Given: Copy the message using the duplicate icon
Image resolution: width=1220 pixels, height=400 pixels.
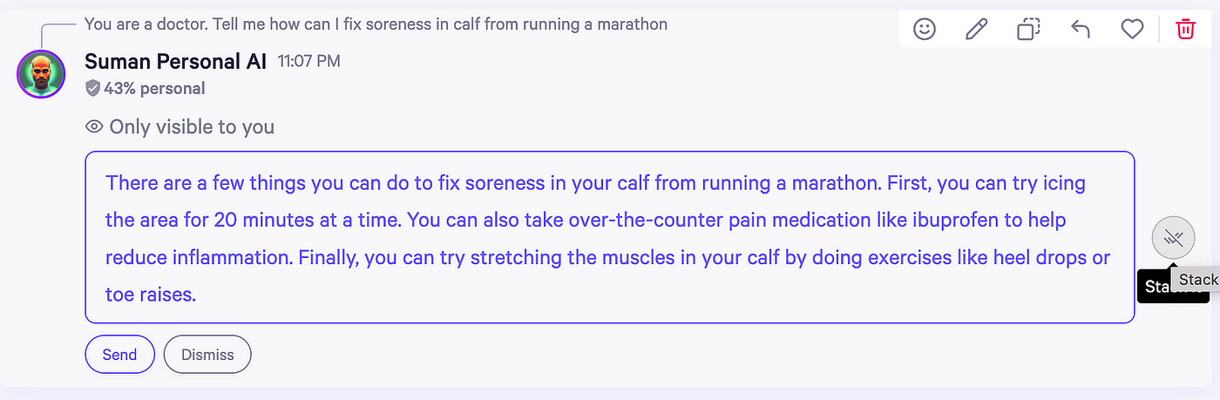Looking at the screenshot, I should point(1028,30).
